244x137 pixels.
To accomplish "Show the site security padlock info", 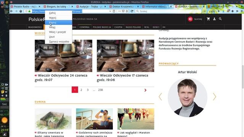I will click(29, 11).
